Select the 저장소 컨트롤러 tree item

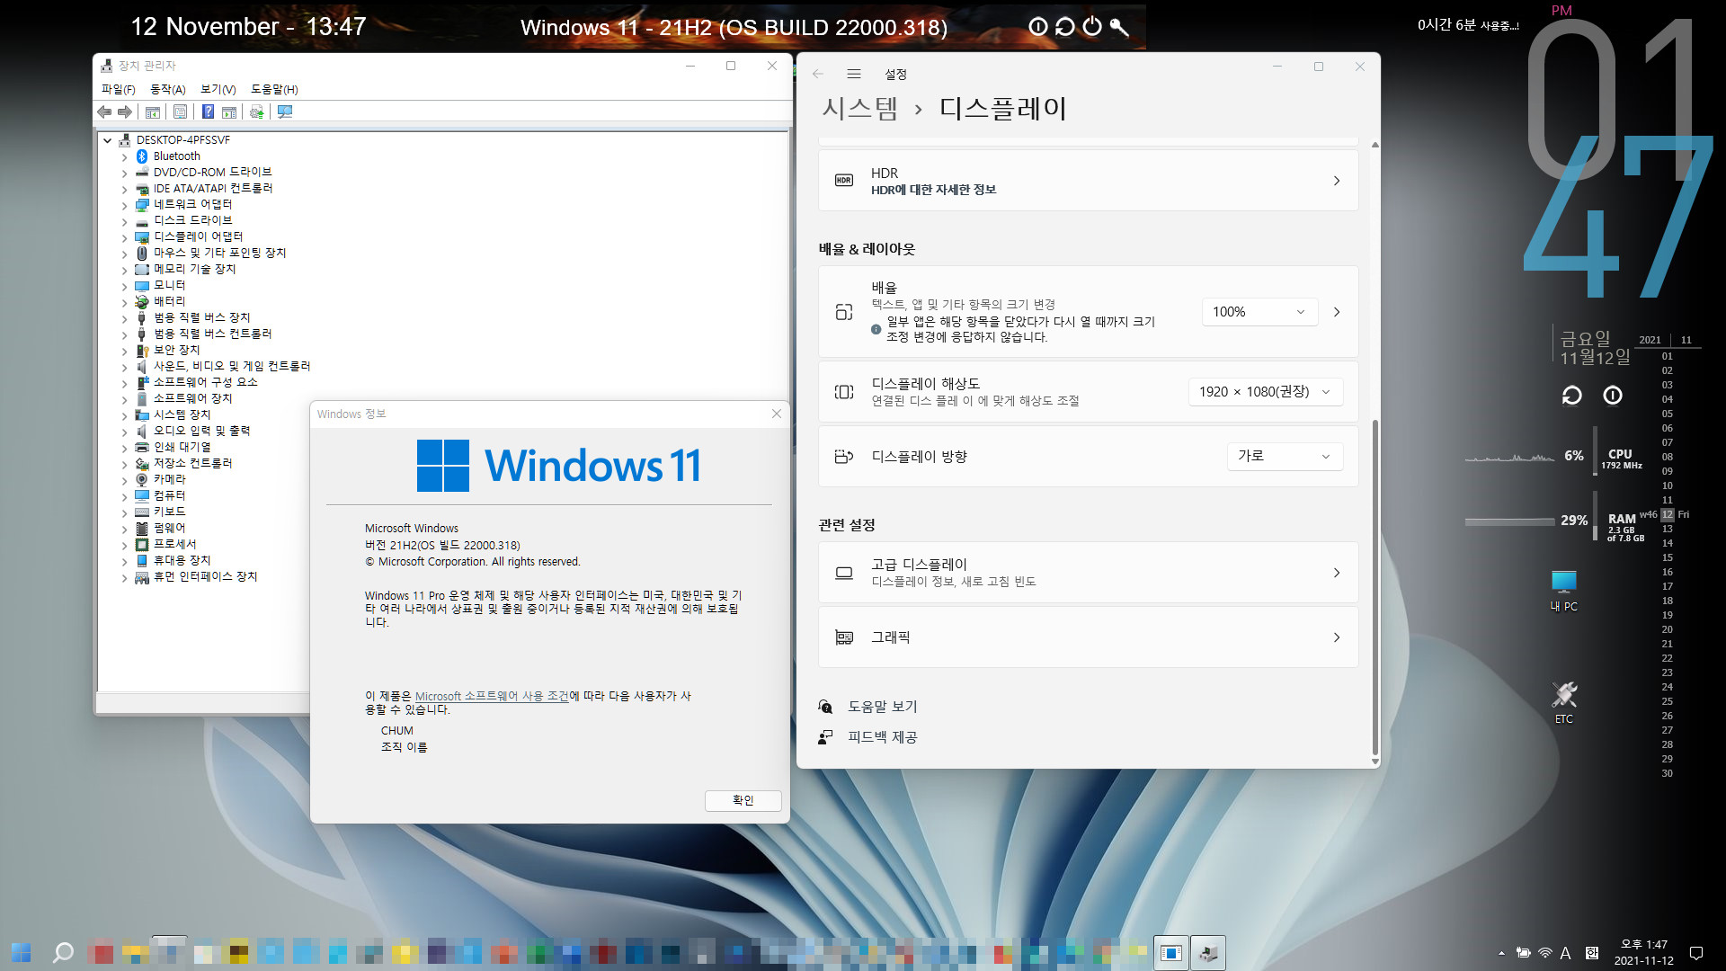coord(192,463)
